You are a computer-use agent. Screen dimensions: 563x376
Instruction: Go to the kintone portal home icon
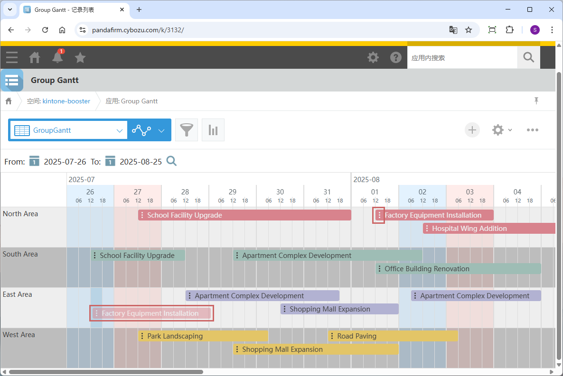tap(35, 57)
